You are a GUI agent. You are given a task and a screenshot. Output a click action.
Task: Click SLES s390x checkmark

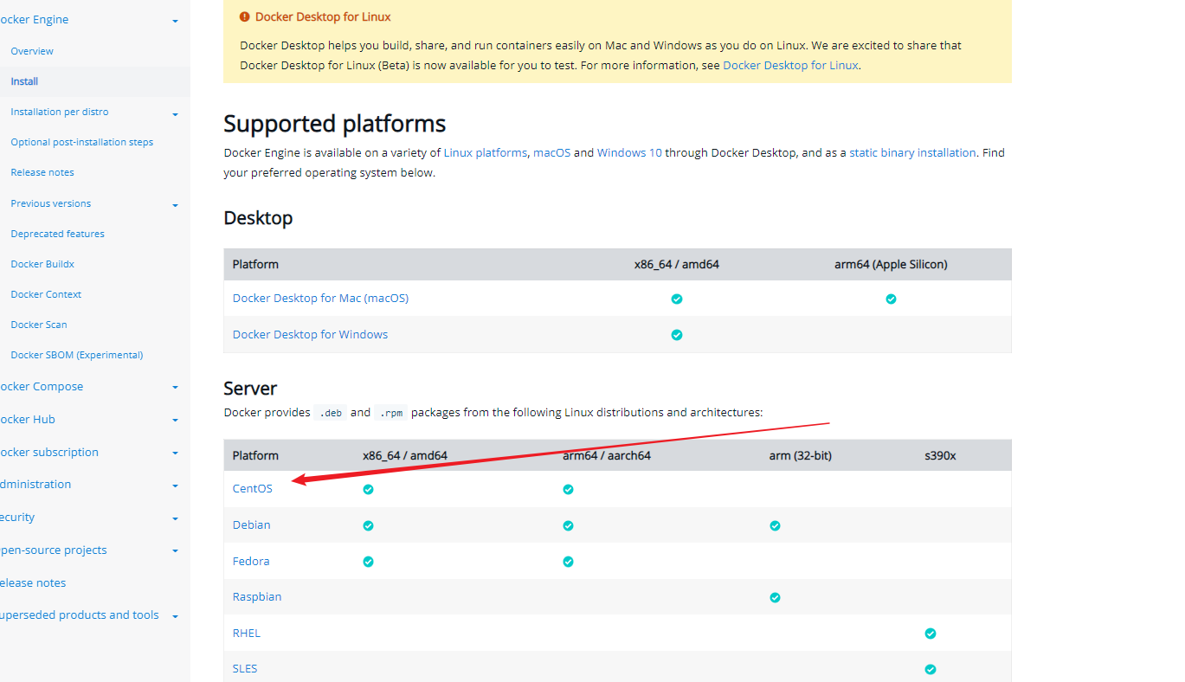(x=931, y=669)
